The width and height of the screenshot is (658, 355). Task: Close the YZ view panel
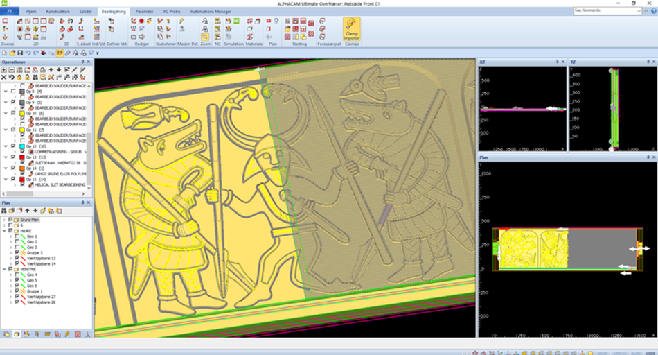pyautogui.click(x=654, y=62)
